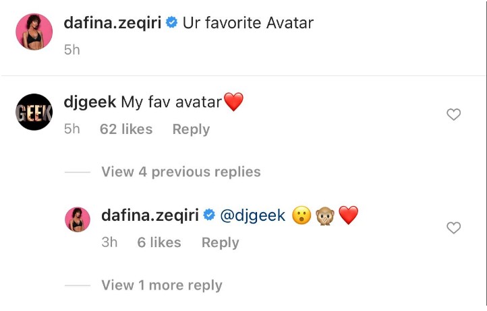
Task: Expand View 4 previous replies
Action: click(x=181, y=172)
